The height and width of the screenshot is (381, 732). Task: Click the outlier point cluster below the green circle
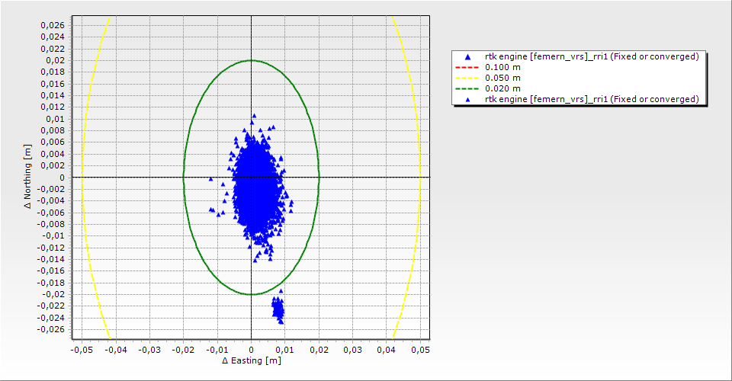point(278,309)
